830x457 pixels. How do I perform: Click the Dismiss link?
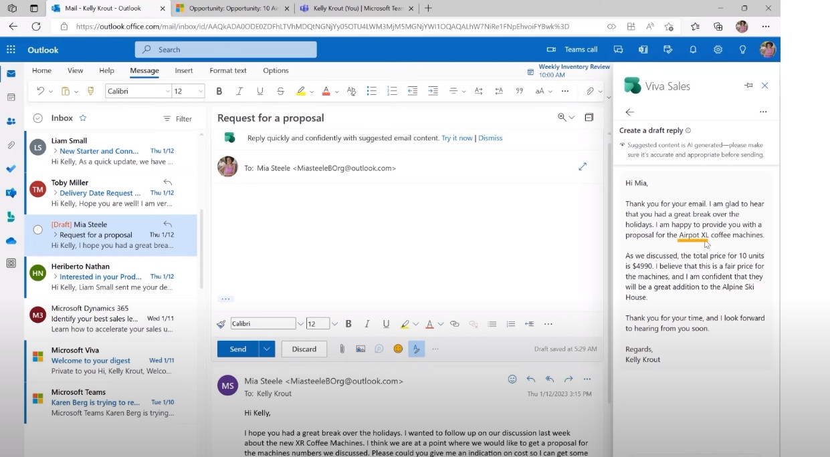(x=490, y=138)
